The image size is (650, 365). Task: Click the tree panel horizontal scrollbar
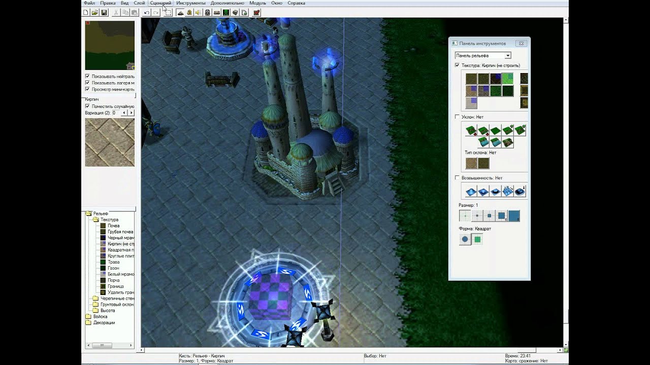point(110,345)
